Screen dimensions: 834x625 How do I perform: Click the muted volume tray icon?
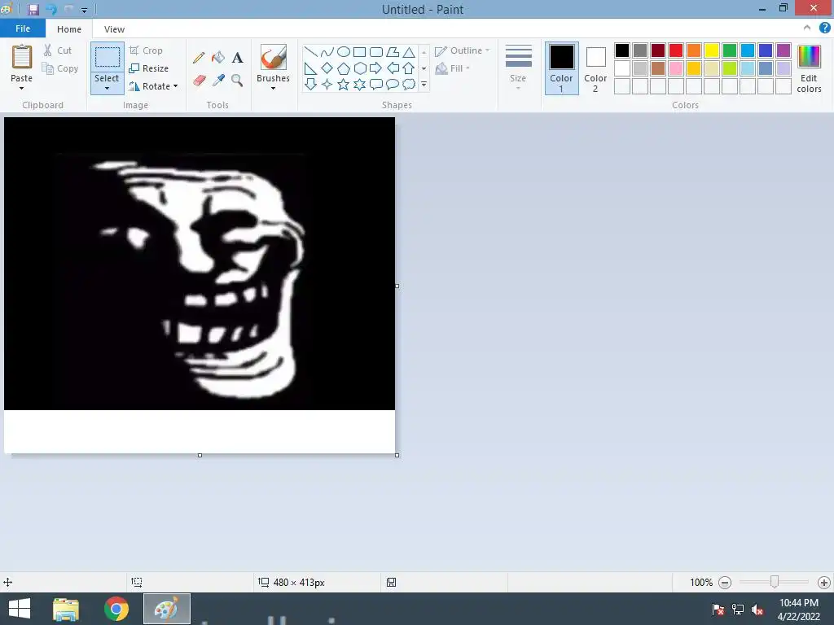click(x=757, y=609)
